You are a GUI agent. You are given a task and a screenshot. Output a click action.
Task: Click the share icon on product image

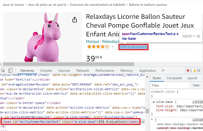[x=75, y=20]
